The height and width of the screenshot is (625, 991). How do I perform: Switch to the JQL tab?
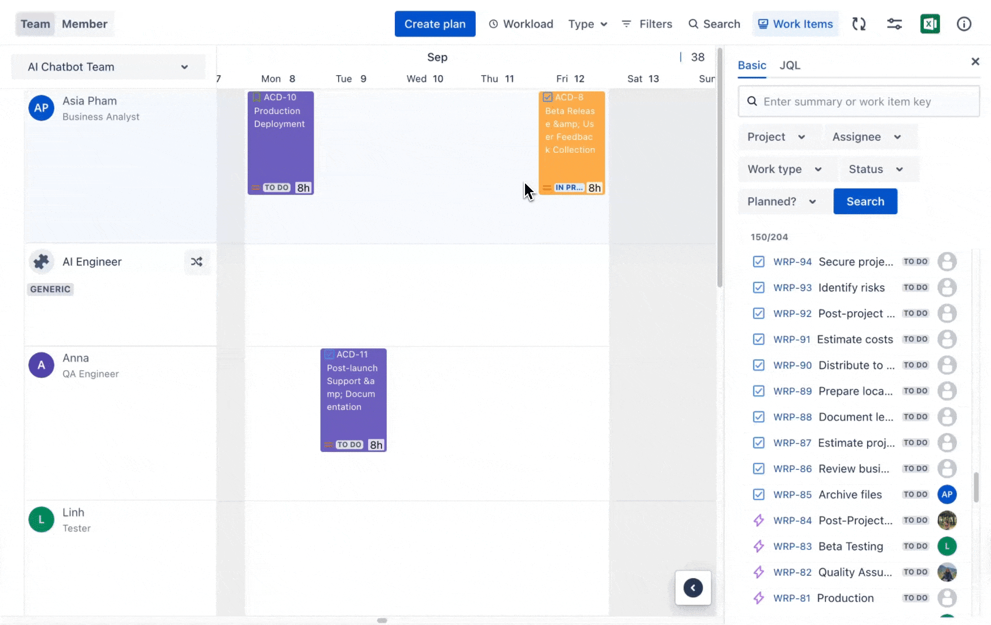790,65
